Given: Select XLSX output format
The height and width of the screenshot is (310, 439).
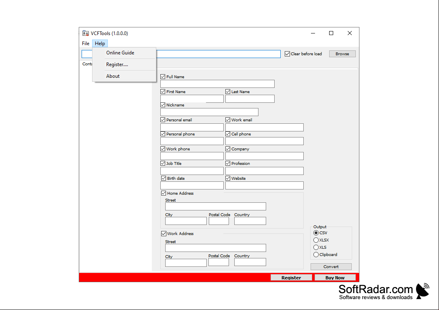Looking at the screenshot, I should (316, 240).
